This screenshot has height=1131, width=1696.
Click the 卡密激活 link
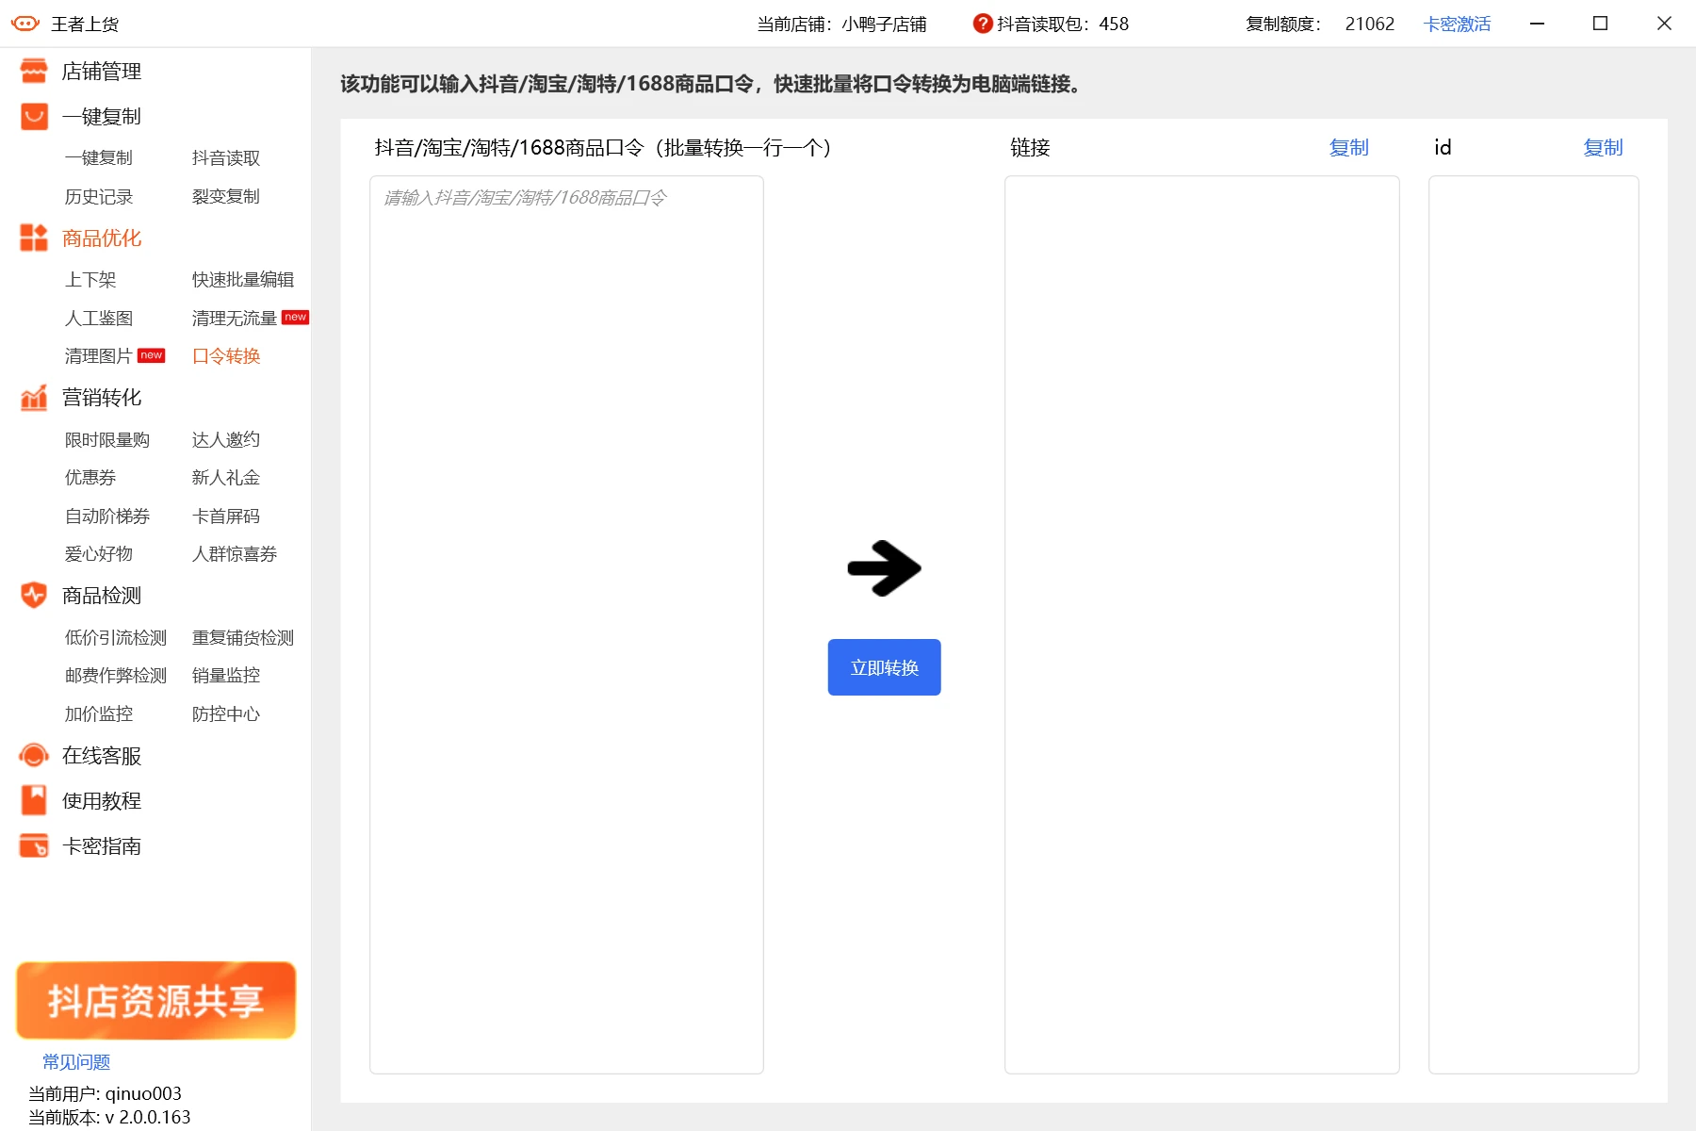pyautogui.click(x=1457, y=24)
